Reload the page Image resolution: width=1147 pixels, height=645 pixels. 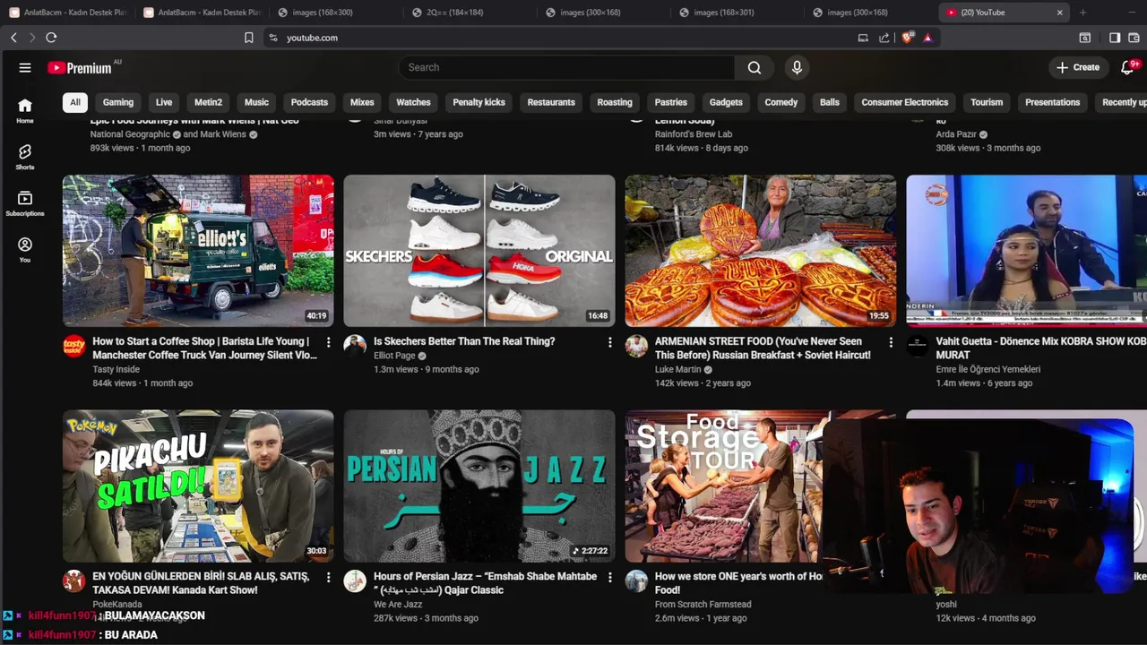(x=51, y=38)
